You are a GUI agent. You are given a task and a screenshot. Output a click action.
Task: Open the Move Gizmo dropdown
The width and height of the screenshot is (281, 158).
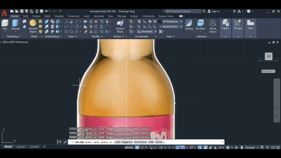click(x=213, y=26)
